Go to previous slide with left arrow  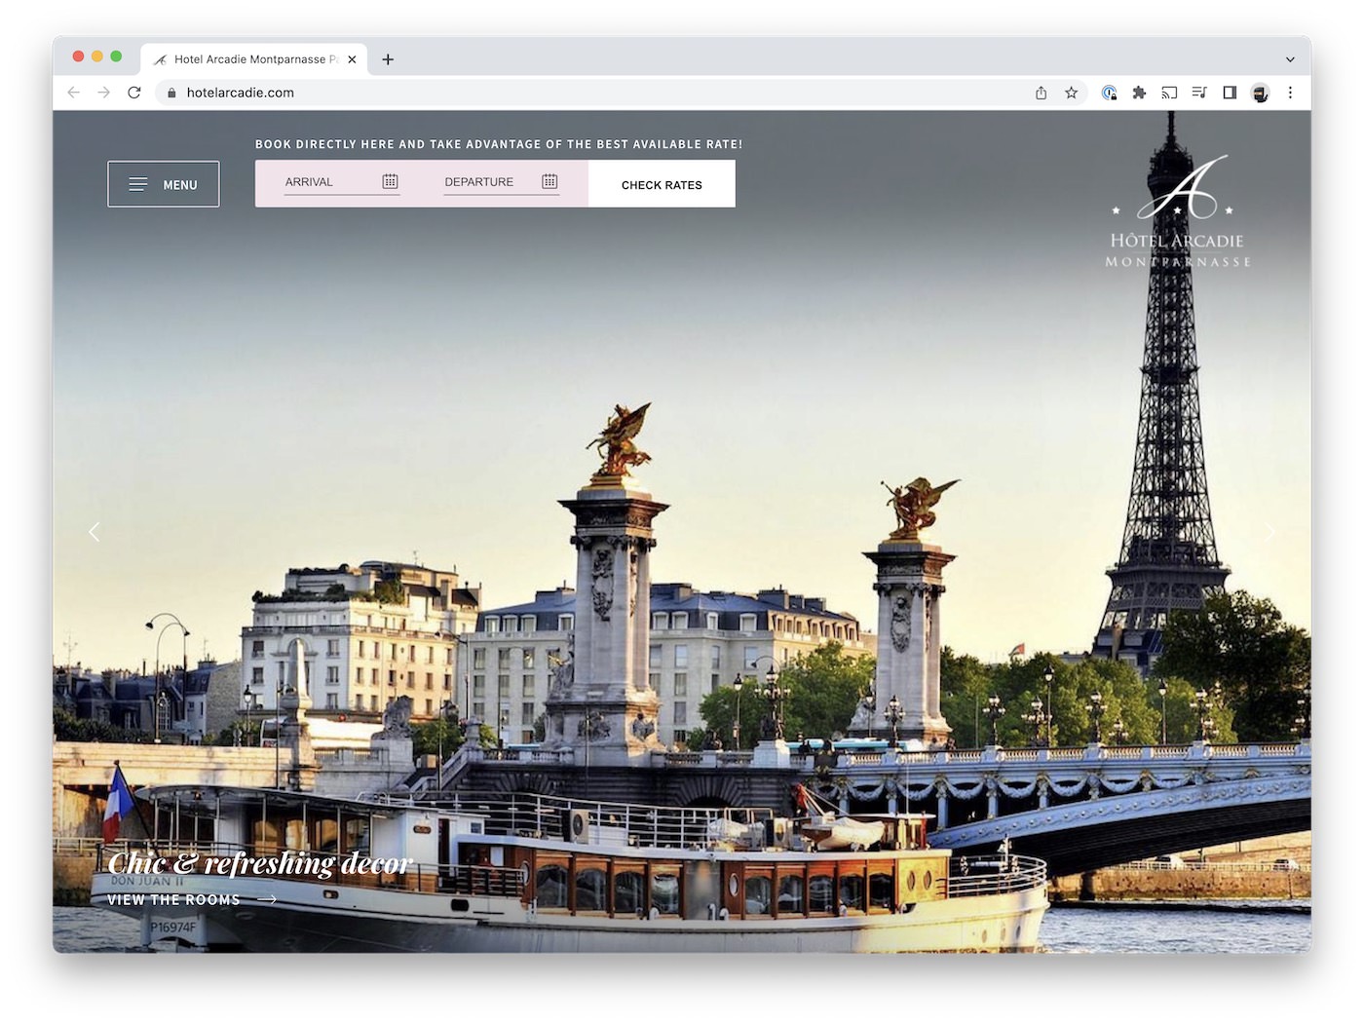[95, 532]
